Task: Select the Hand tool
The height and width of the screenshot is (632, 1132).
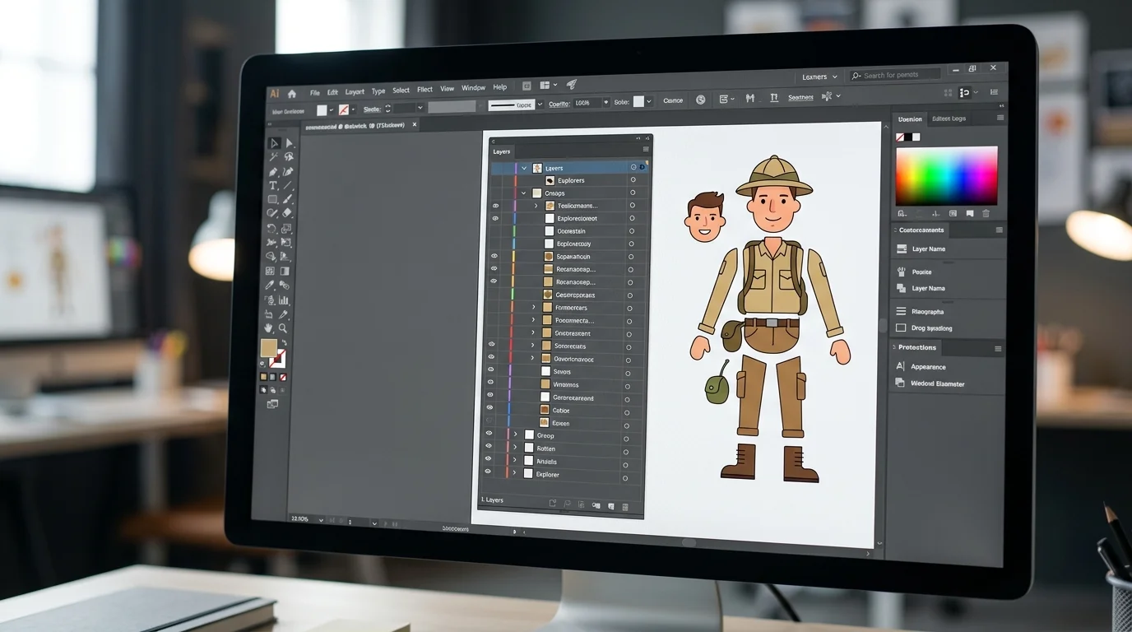Action: [x=268, y=328]
